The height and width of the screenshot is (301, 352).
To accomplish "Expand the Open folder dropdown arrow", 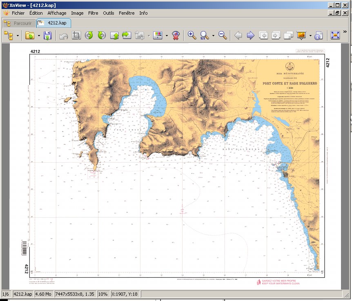I will [39, 35].
